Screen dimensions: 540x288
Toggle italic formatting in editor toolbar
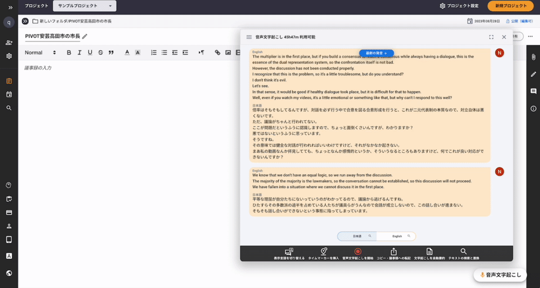pos(79,52)
